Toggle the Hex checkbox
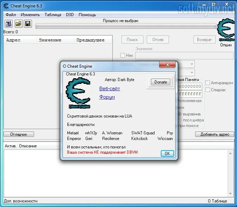This screenshot has width=237, height=207. click(x=123, y=55)
